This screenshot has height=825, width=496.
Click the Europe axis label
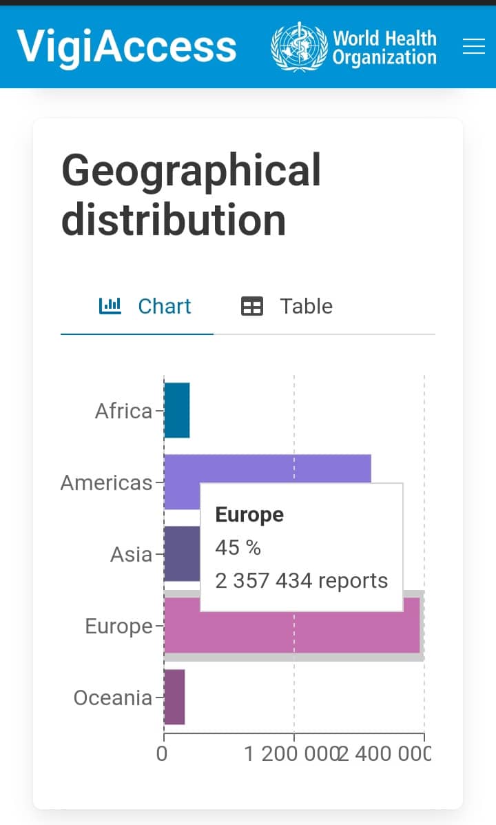118,626
